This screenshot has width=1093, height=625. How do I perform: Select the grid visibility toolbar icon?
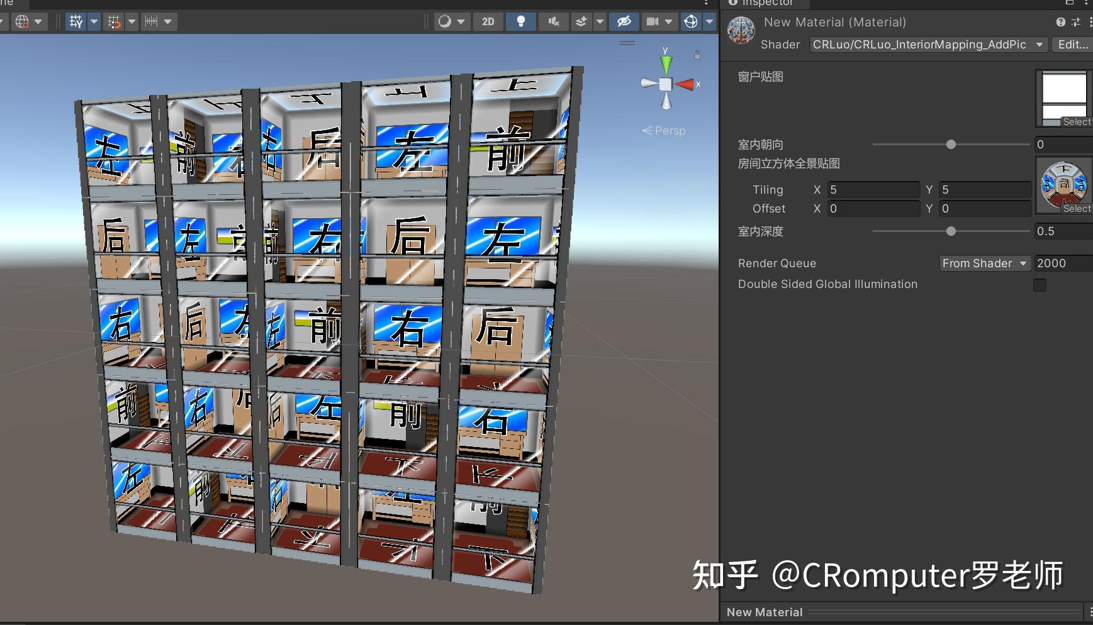76,21
